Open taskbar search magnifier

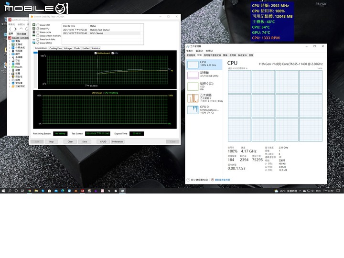[x=10, y=191]
